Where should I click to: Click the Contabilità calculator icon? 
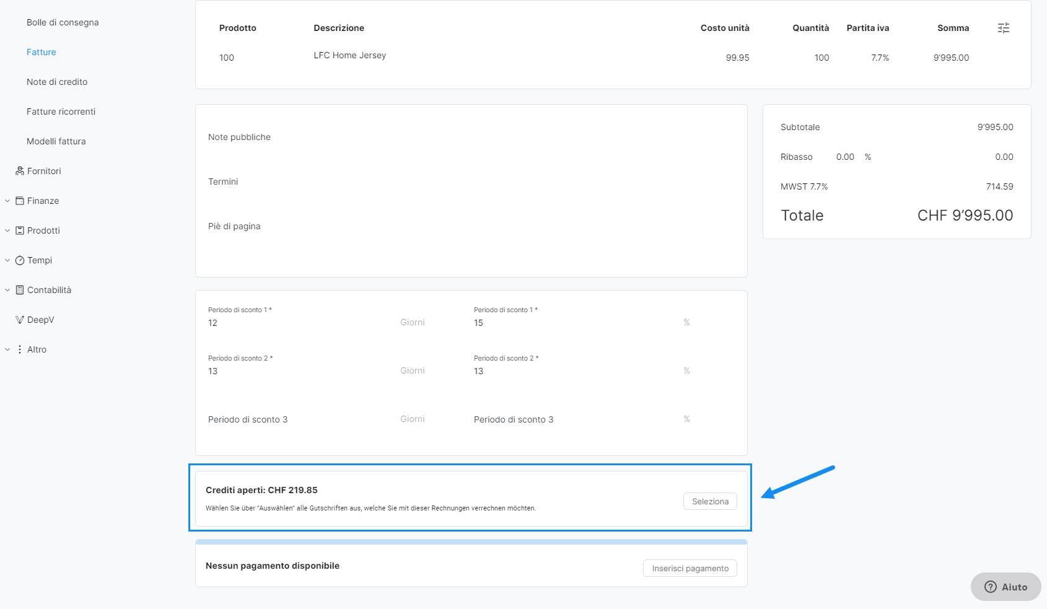(x=20, y=290)
